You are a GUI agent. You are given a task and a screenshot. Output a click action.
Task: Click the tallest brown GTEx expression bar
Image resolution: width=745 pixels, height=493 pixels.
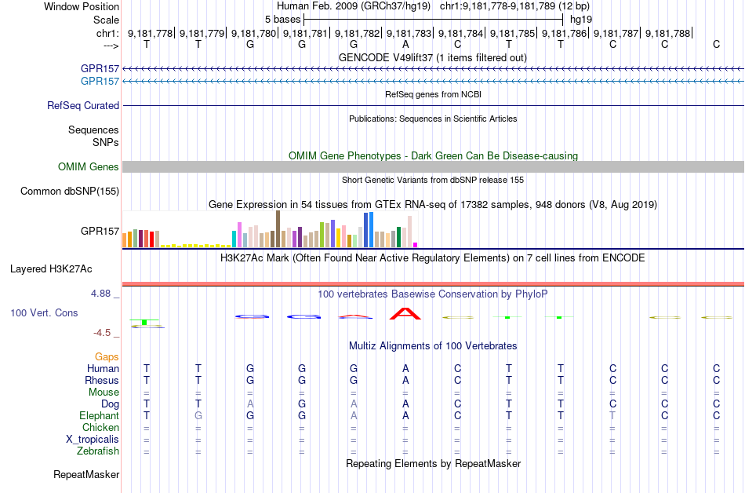coord(278,228)
